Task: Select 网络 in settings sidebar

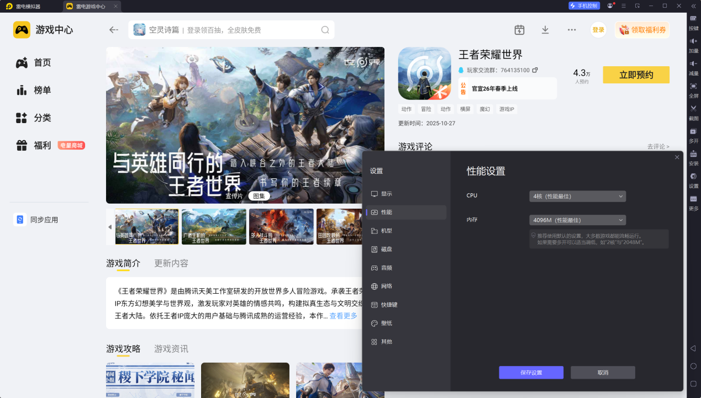Action: [x=406, y=286]
